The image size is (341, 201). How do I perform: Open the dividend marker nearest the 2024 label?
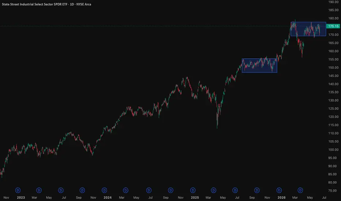click(104, 190)
